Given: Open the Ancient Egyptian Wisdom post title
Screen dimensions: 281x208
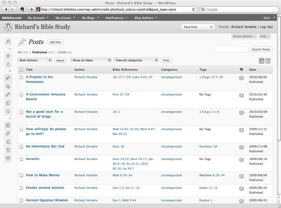Looking at the screenshot, I should (47, 200).
